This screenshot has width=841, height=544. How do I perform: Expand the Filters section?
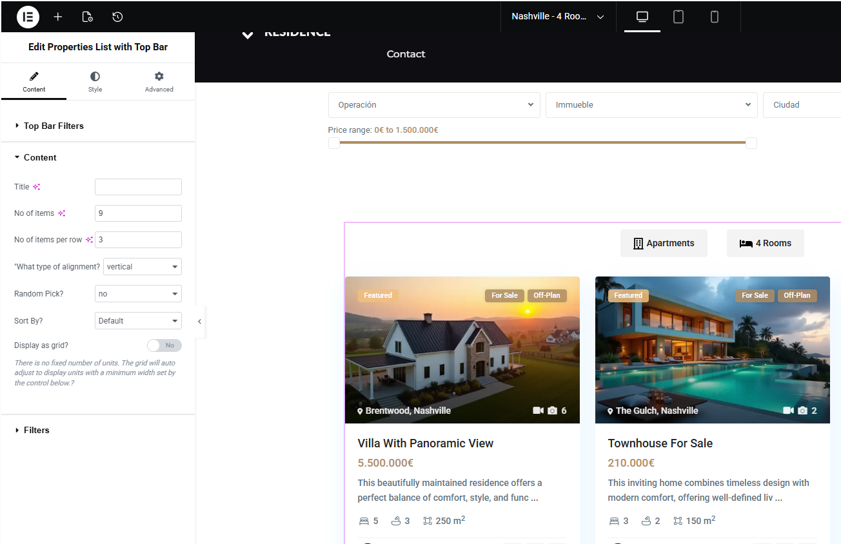coord(36,430)
